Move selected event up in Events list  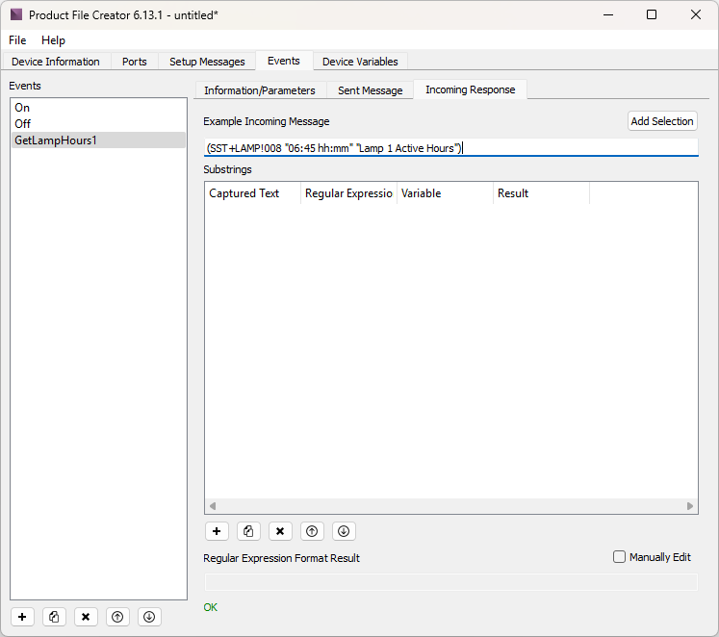pos(117,617)
